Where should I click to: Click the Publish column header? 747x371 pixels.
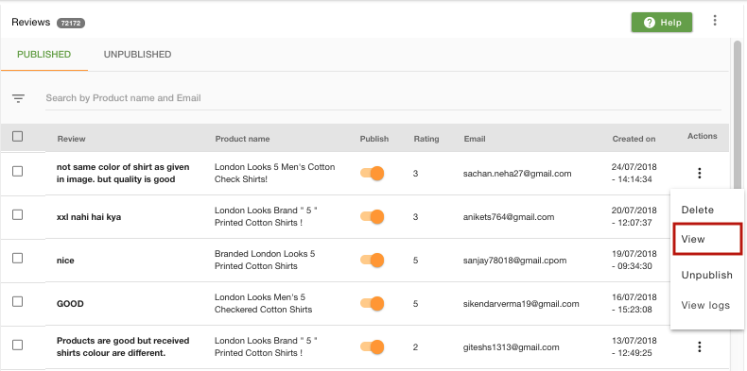[374, 139]
